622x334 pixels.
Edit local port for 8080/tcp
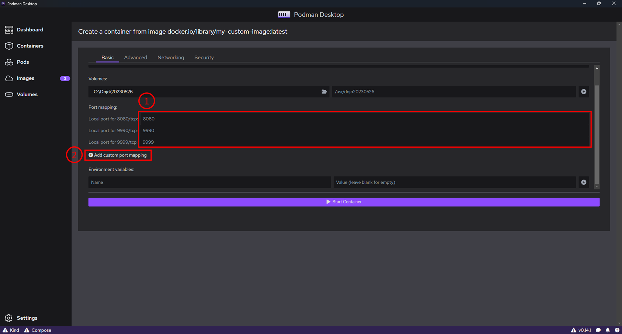coord(365,119)
